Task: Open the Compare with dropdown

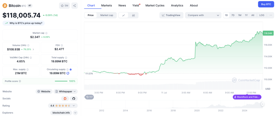Action: coord(203,15)
